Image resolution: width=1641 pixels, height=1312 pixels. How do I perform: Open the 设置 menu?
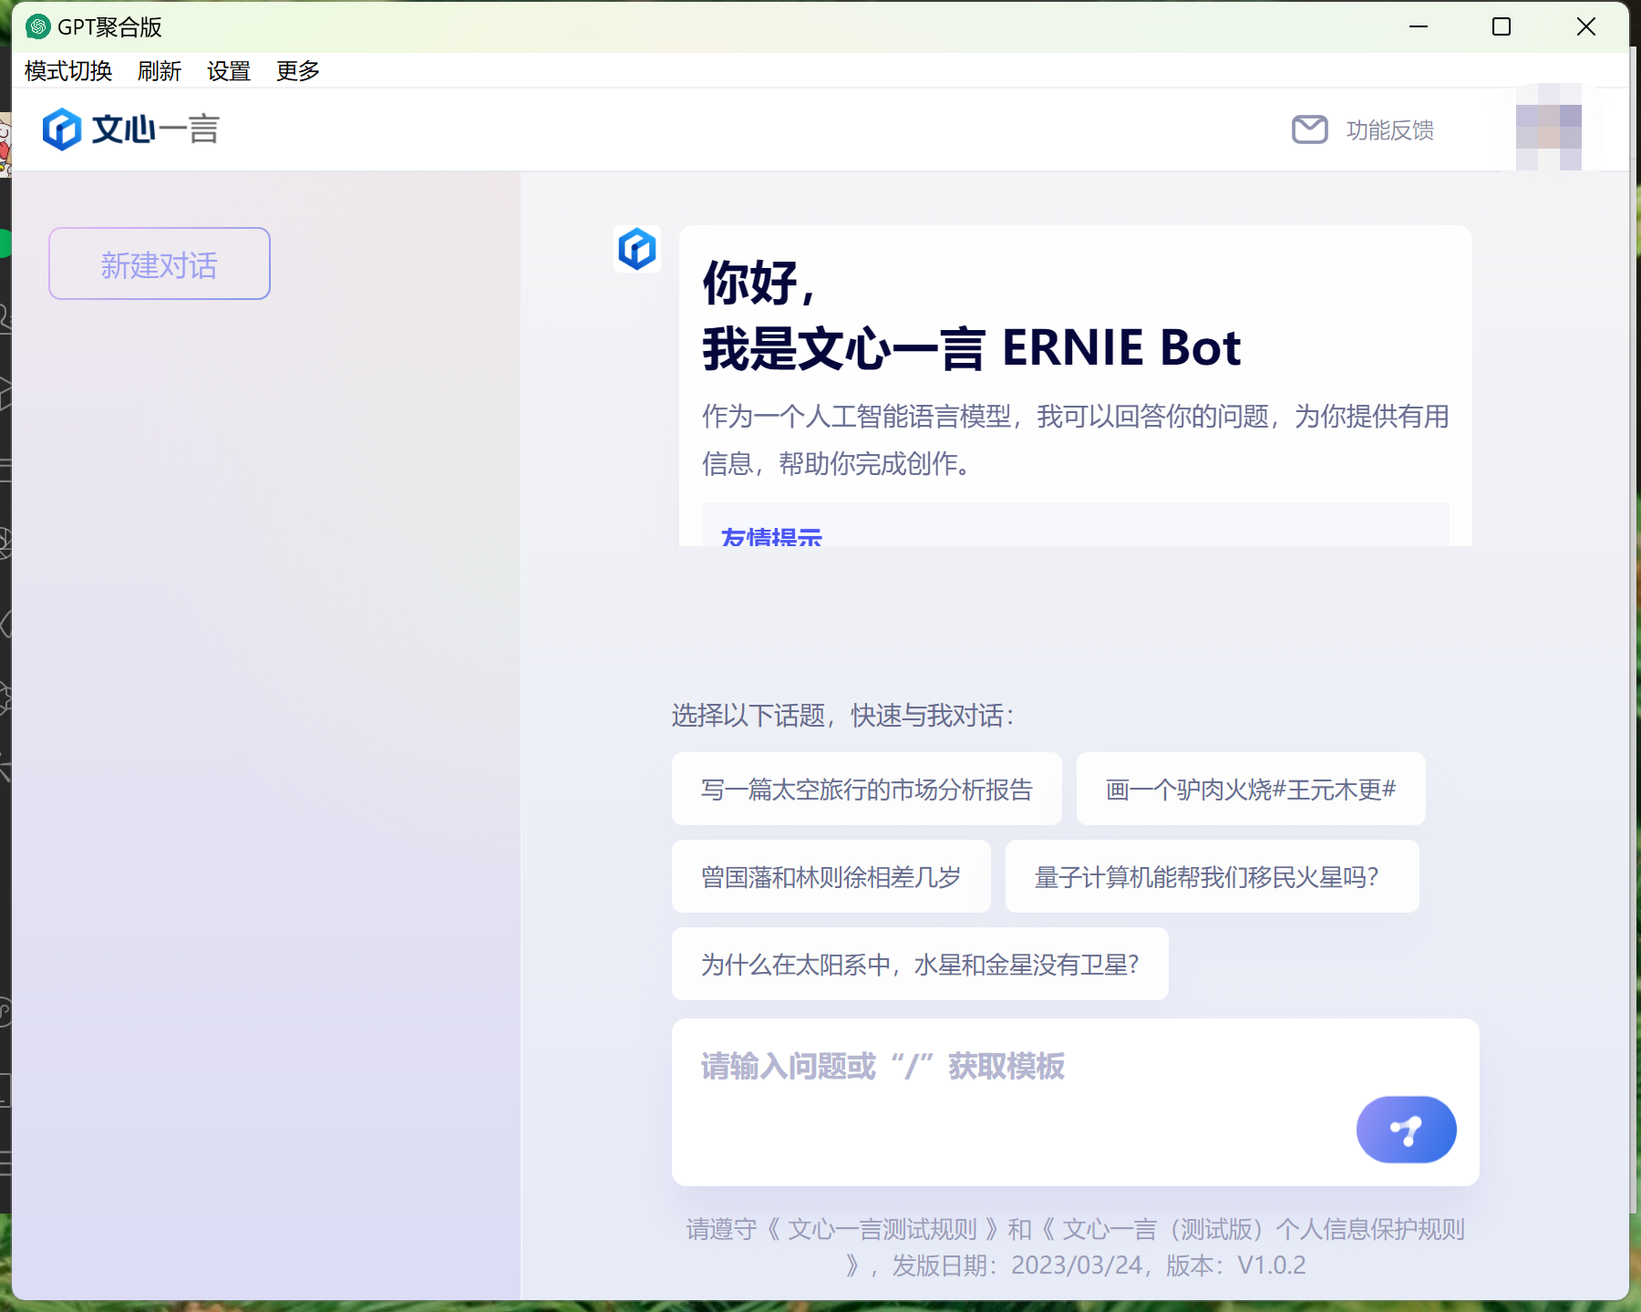pos(228,70)
